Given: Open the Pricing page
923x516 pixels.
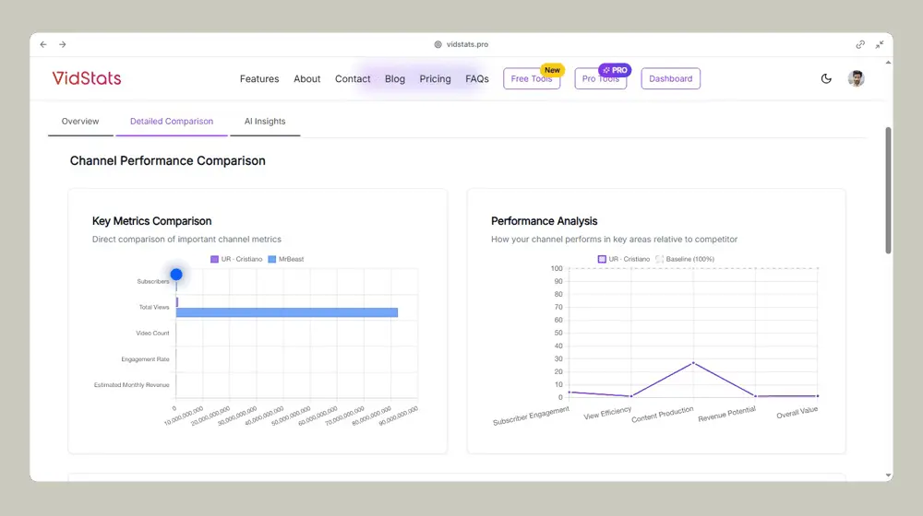Looking at the screenshot, I should click(x=435, y=78).
